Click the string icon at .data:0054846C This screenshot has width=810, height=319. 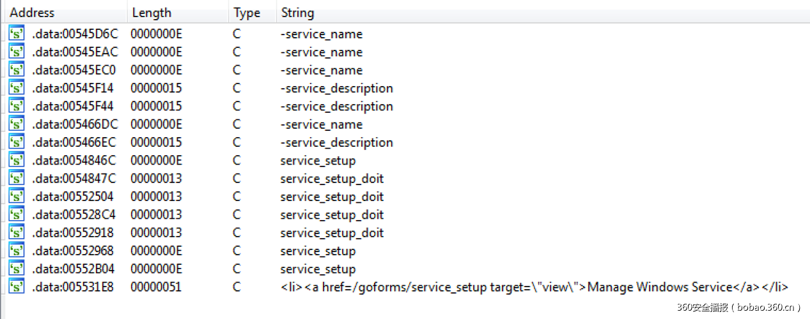tap(17, 161)
